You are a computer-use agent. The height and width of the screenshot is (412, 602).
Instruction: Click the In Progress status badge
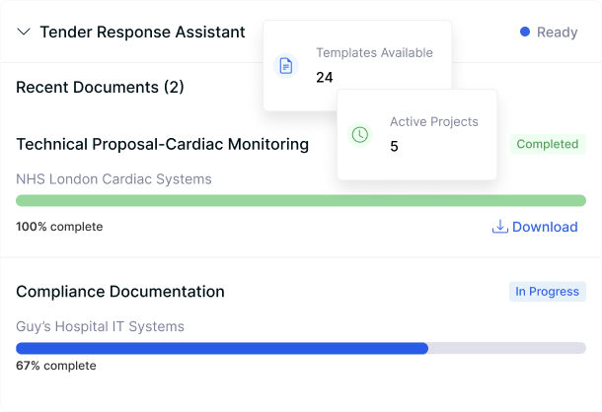coord(547,292)
